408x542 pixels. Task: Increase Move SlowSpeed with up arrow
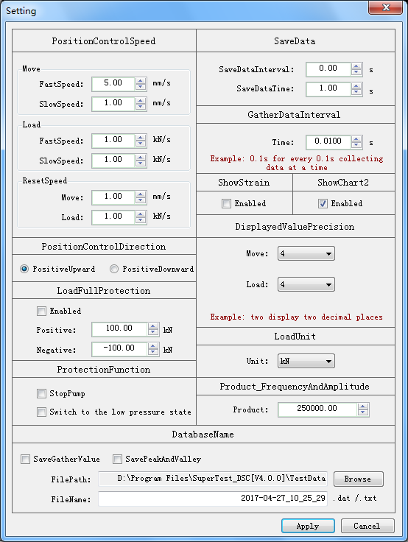[x=141, y=101]
